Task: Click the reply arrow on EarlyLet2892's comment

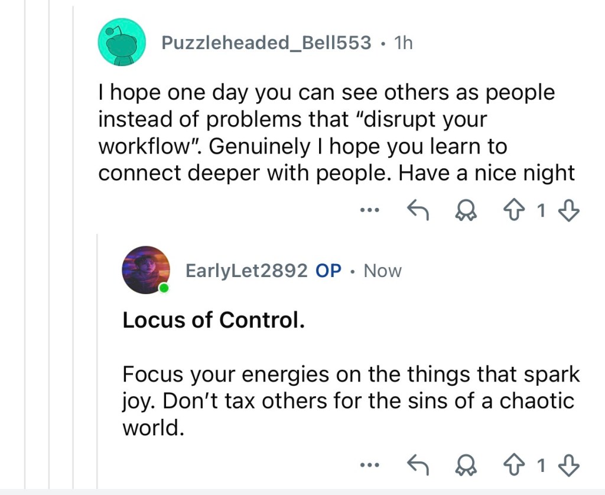Action: click(419, 465)
